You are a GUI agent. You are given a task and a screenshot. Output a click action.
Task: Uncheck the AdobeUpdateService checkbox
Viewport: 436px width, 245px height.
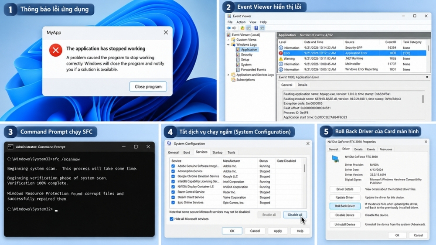(x=173, y=171)
